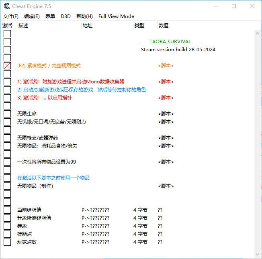Check the 玩家点数 freeze checkbox
Image resolution: width=262 pixels, height=259 pixels.
[7, 242]
